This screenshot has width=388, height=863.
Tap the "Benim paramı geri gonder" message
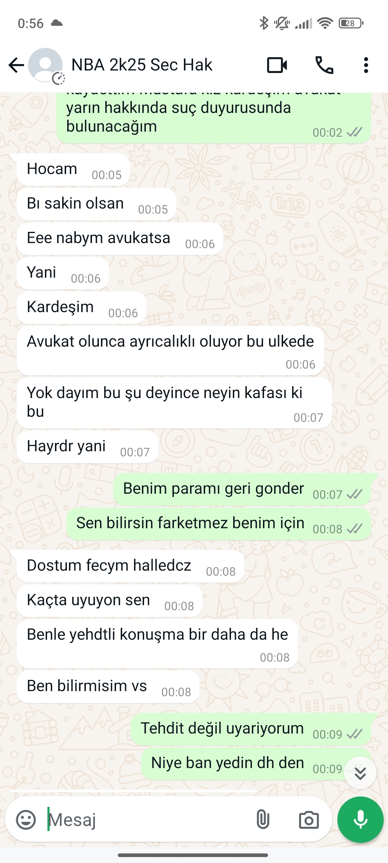click(242, 489)
